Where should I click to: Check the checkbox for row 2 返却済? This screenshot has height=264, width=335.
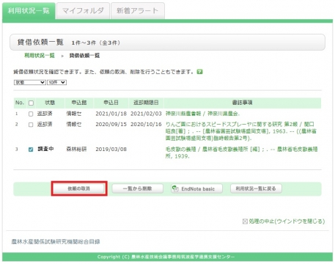(x=31, y=125)
